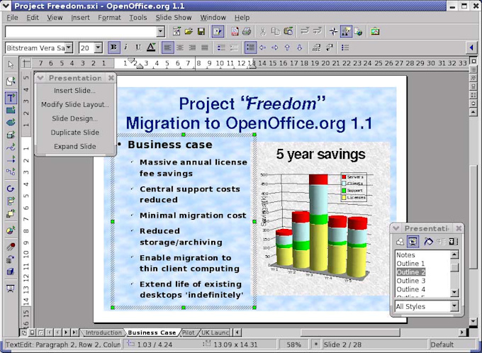The image size is (482, 353).
Task: Cut selection with the scissors icon
Action: (263, 31)
